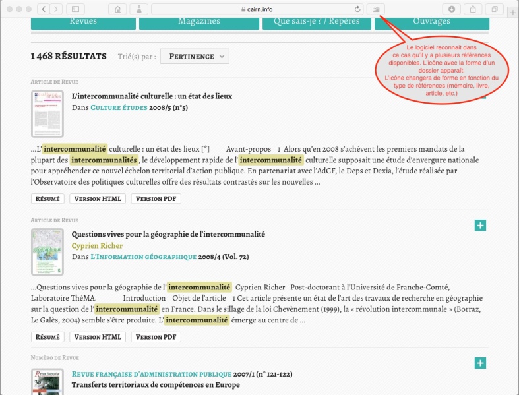Toggle the Safari sidebar button
Screen dimensions: 519x395
(75, 9)
